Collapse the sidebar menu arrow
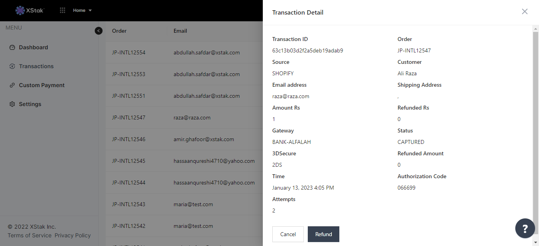The width and height of the screenshot is (539, 246). point(99,31)
